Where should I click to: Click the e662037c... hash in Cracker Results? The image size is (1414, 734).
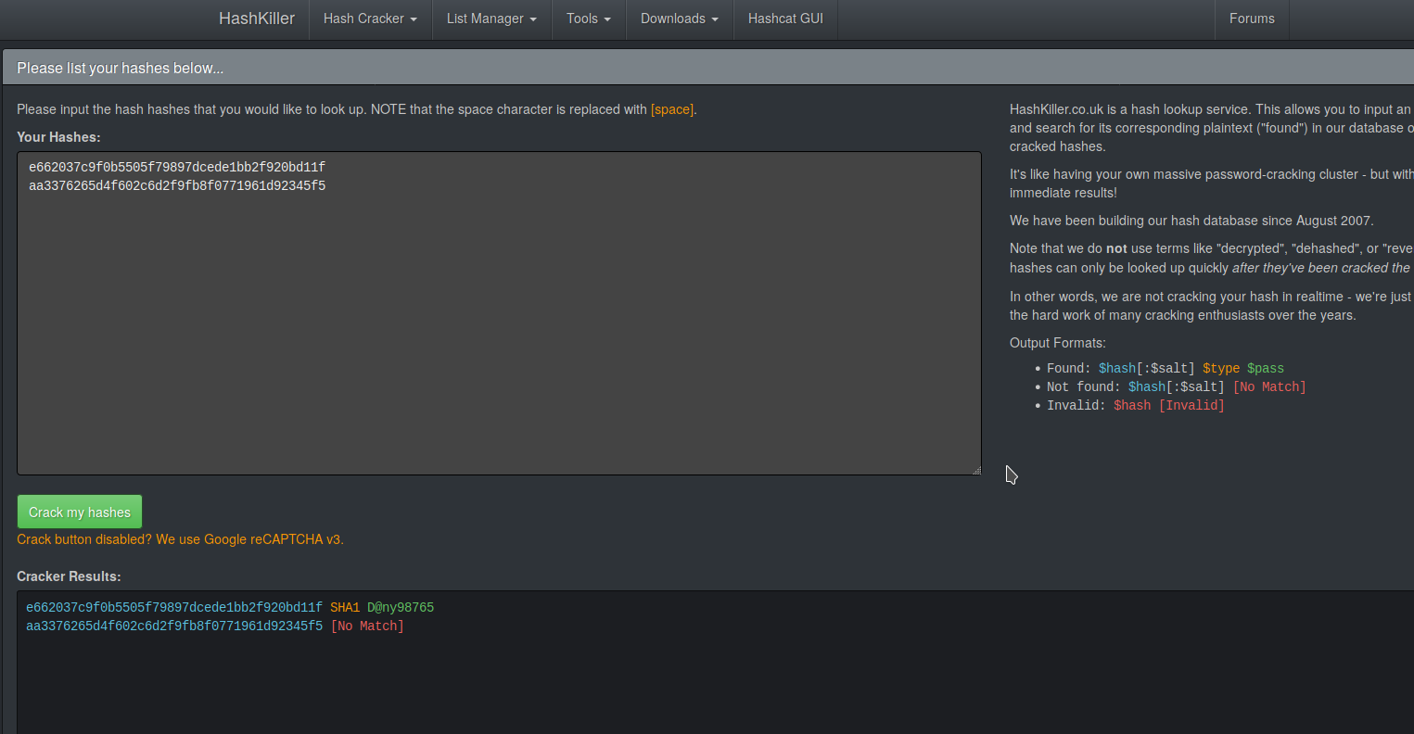click(174, 608)
